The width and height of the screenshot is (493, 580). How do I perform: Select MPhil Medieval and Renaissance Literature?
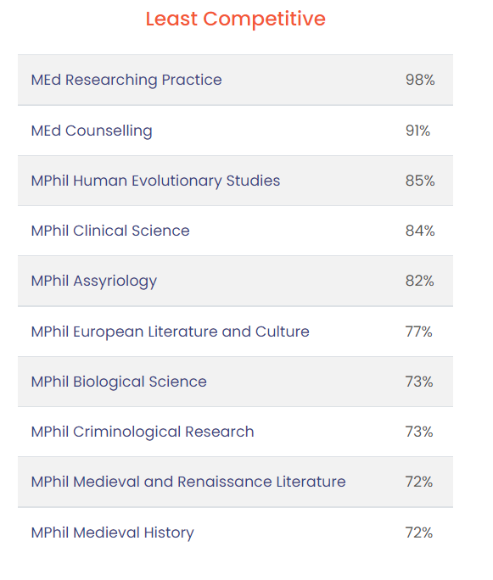[x=188, y=482]
